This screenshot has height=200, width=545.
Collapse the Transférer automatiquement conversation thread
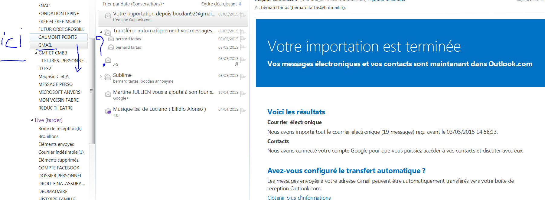pos(101,32)
